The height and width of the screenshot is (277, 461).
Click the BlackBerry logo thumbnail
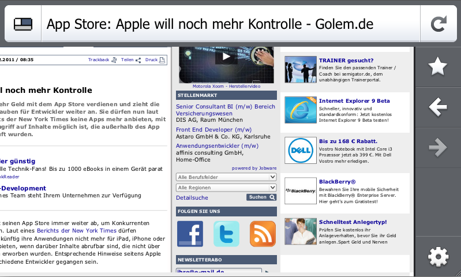[x=301, y=191]
